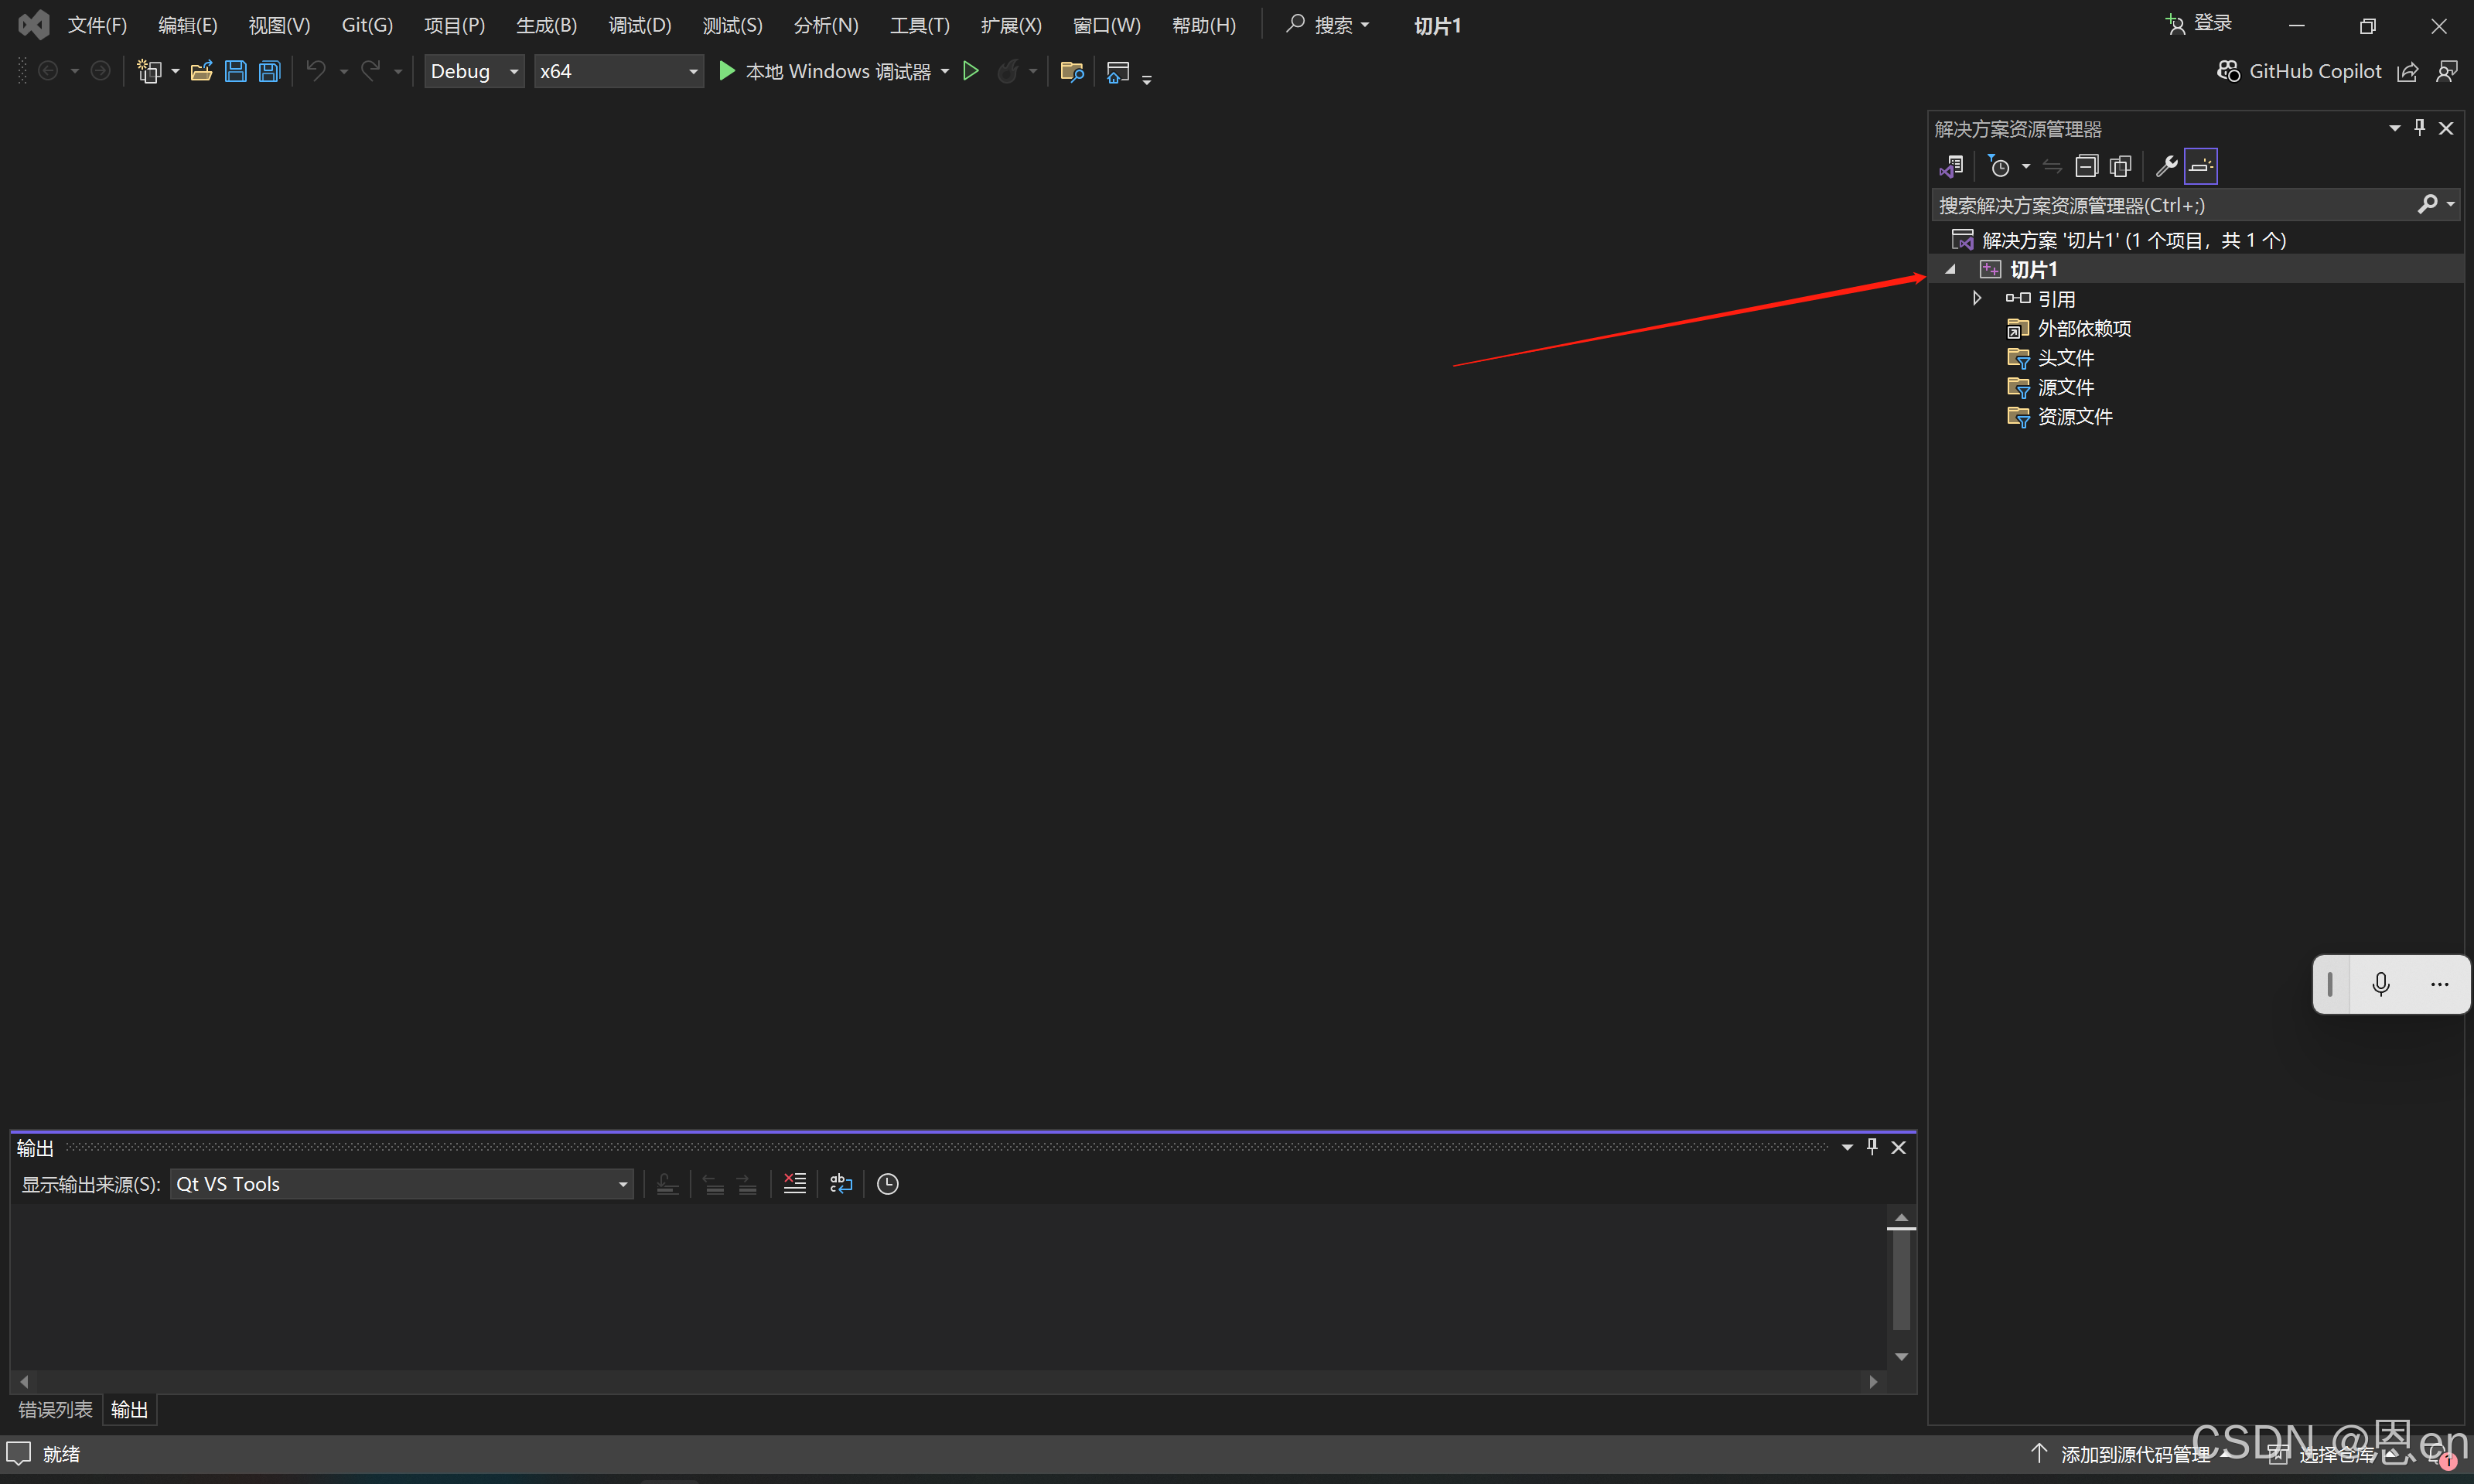Open the toolbar overflow options arrow
Image resolution: width=2474 pixels, height=1484 pixels.
[x=1147, y=78]
